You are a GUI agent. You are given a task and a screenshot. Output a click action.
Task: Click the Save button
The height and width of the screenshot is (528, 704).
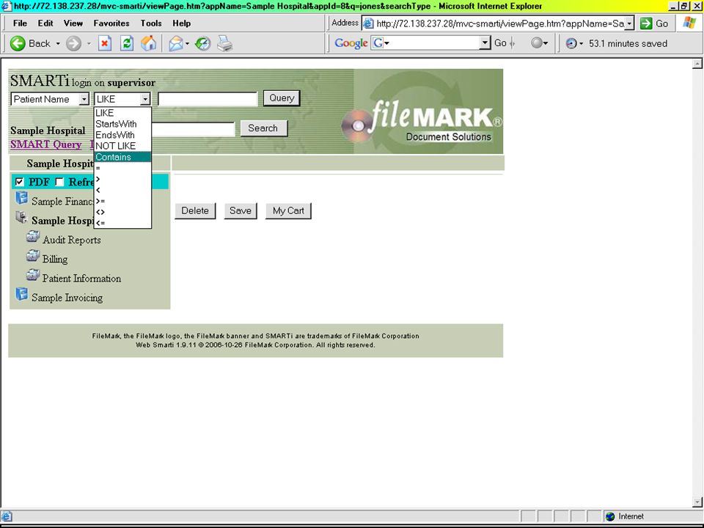tap(241, 211)
